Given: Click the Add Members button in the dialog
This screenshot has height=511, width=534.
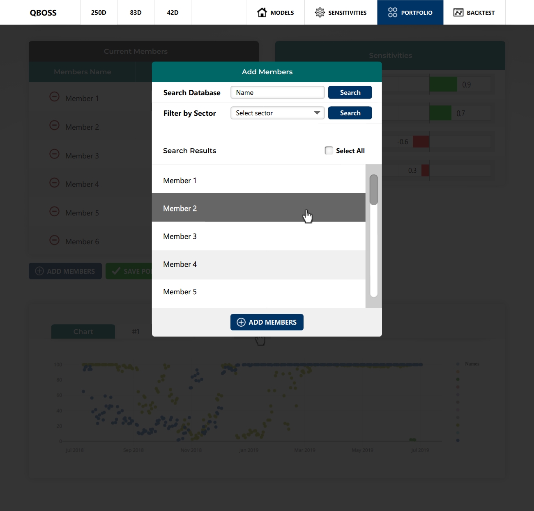Looking at the screenshot, I should pyautogui.click(x=267, y=322).
